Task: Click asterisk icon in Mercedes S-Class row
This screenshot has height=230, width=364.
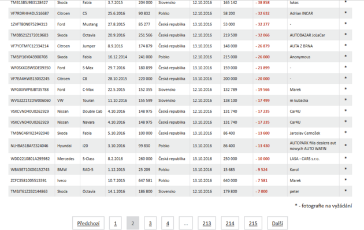Action: point(346,158)
